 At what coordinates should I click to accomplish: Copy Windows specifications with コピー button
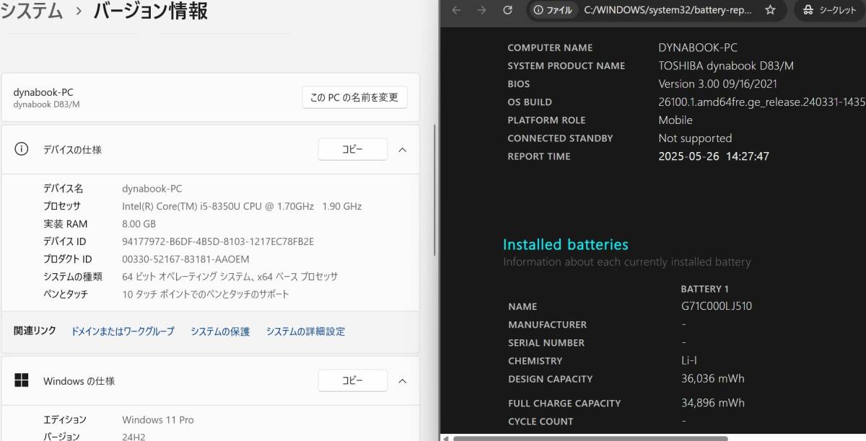(352, 380)
